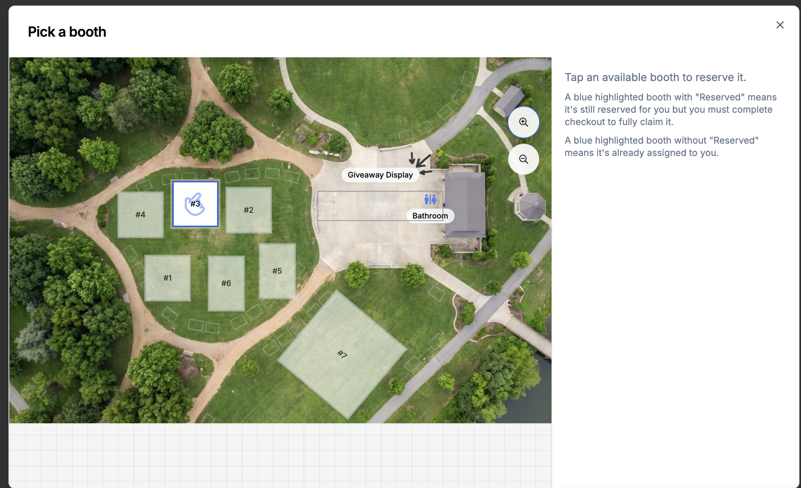
Task: Tap booth #5 to reserve it
Action: 277,271
